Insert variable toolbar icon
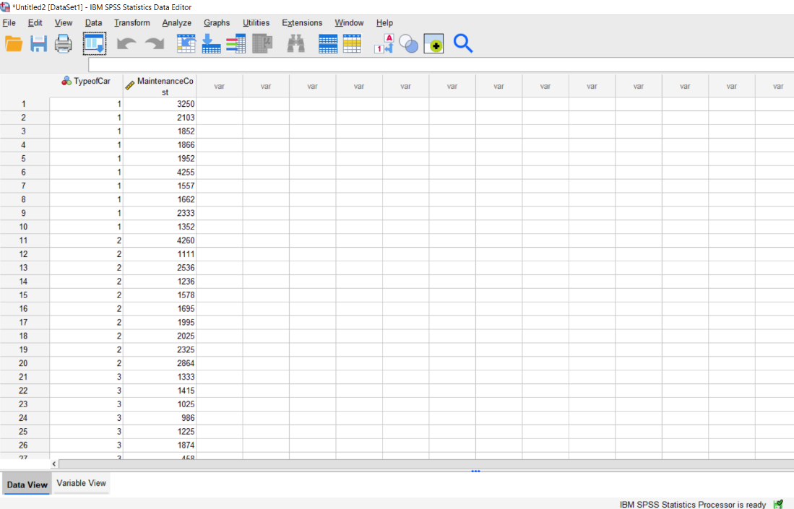Viewport: 794px width, 509px height. click(x=352, y=44)
